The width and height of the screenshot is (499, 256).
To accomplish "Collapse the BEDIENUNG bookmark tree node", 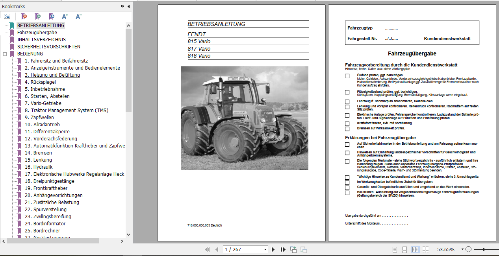I will (5, 54).
